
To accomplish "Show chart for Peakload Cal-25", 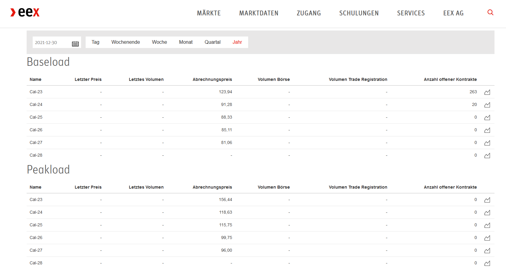I will coord(487,225).
